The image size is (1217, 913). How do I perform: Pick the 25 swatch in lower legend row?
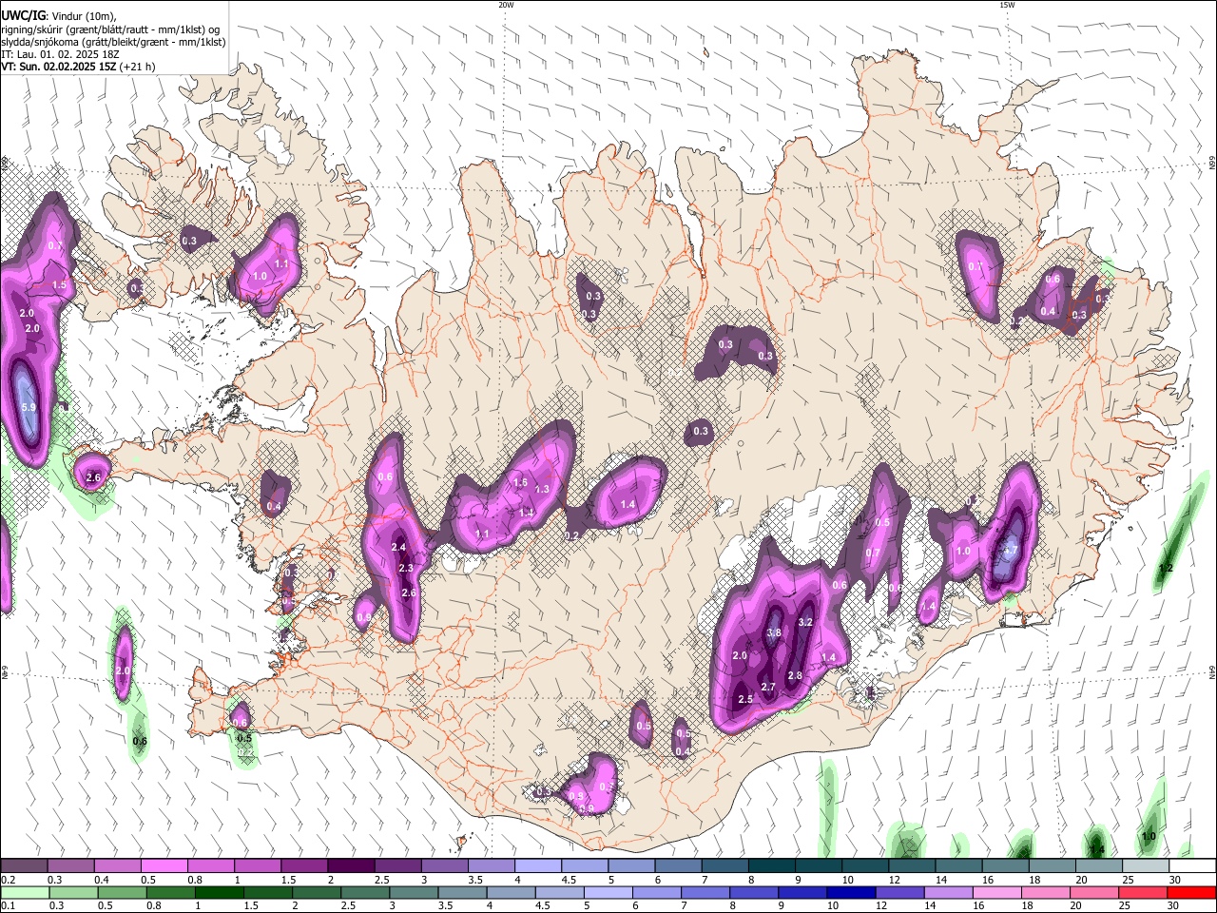[1141, 892]
